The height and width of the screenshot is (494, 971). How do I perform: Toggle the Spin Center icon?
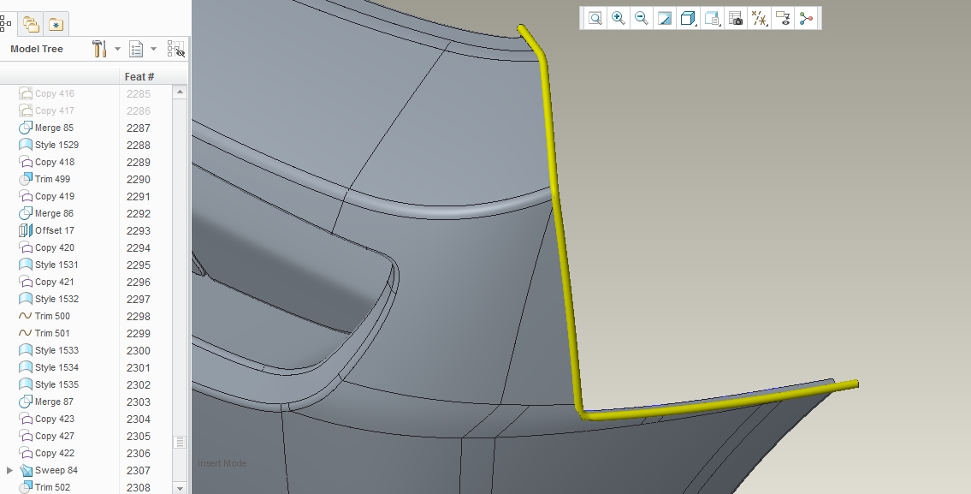pyautogui.click(x=806, y=18)
